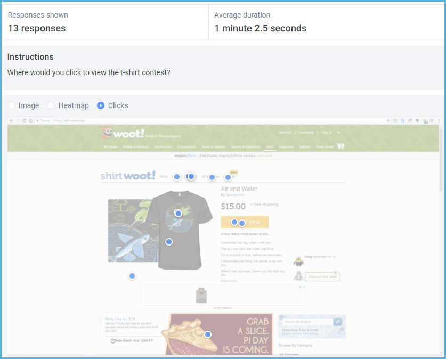Viewport: 446px width, 359px height.
Task: Click the shirt.woot! logo
Action: 128,175
